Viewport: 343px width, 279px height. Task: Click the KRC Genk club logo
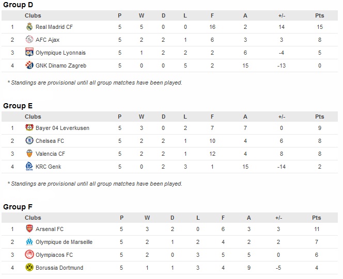click(x=29, y=167)
